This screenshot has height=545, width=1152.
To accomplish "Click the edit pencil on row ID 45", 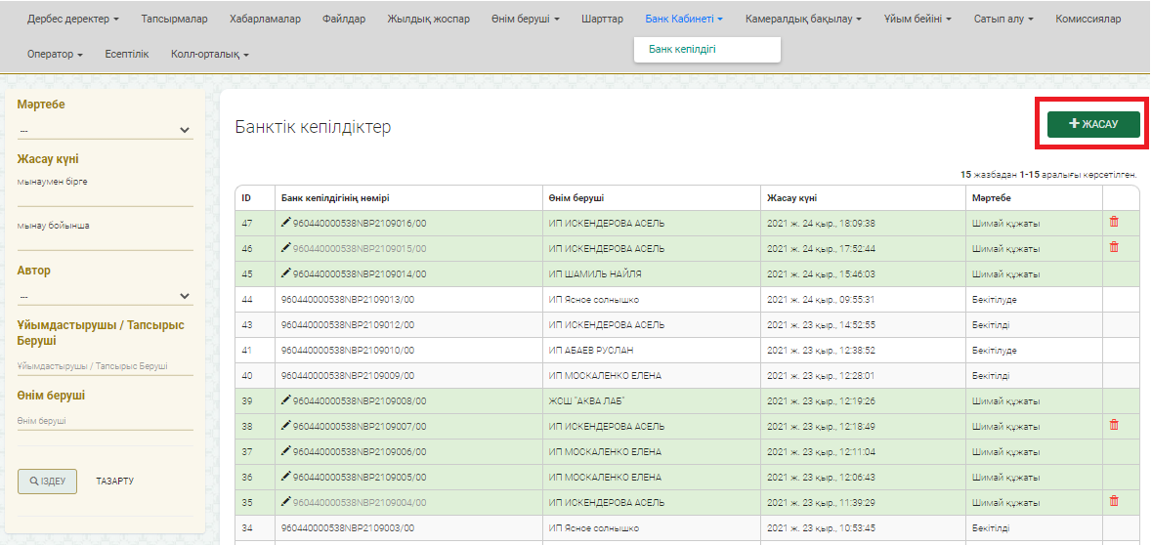I will click(286, 273).
